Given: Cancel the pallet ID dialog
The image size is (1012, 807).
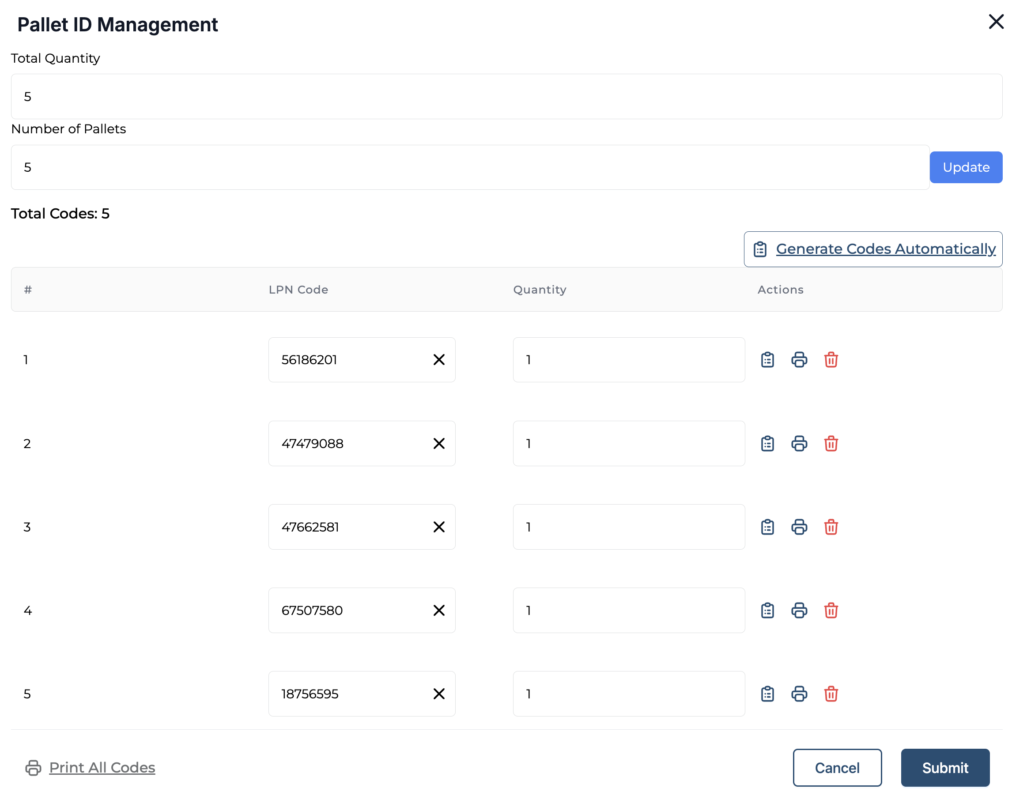Looking at the screenshot, I should coord(837,768).
